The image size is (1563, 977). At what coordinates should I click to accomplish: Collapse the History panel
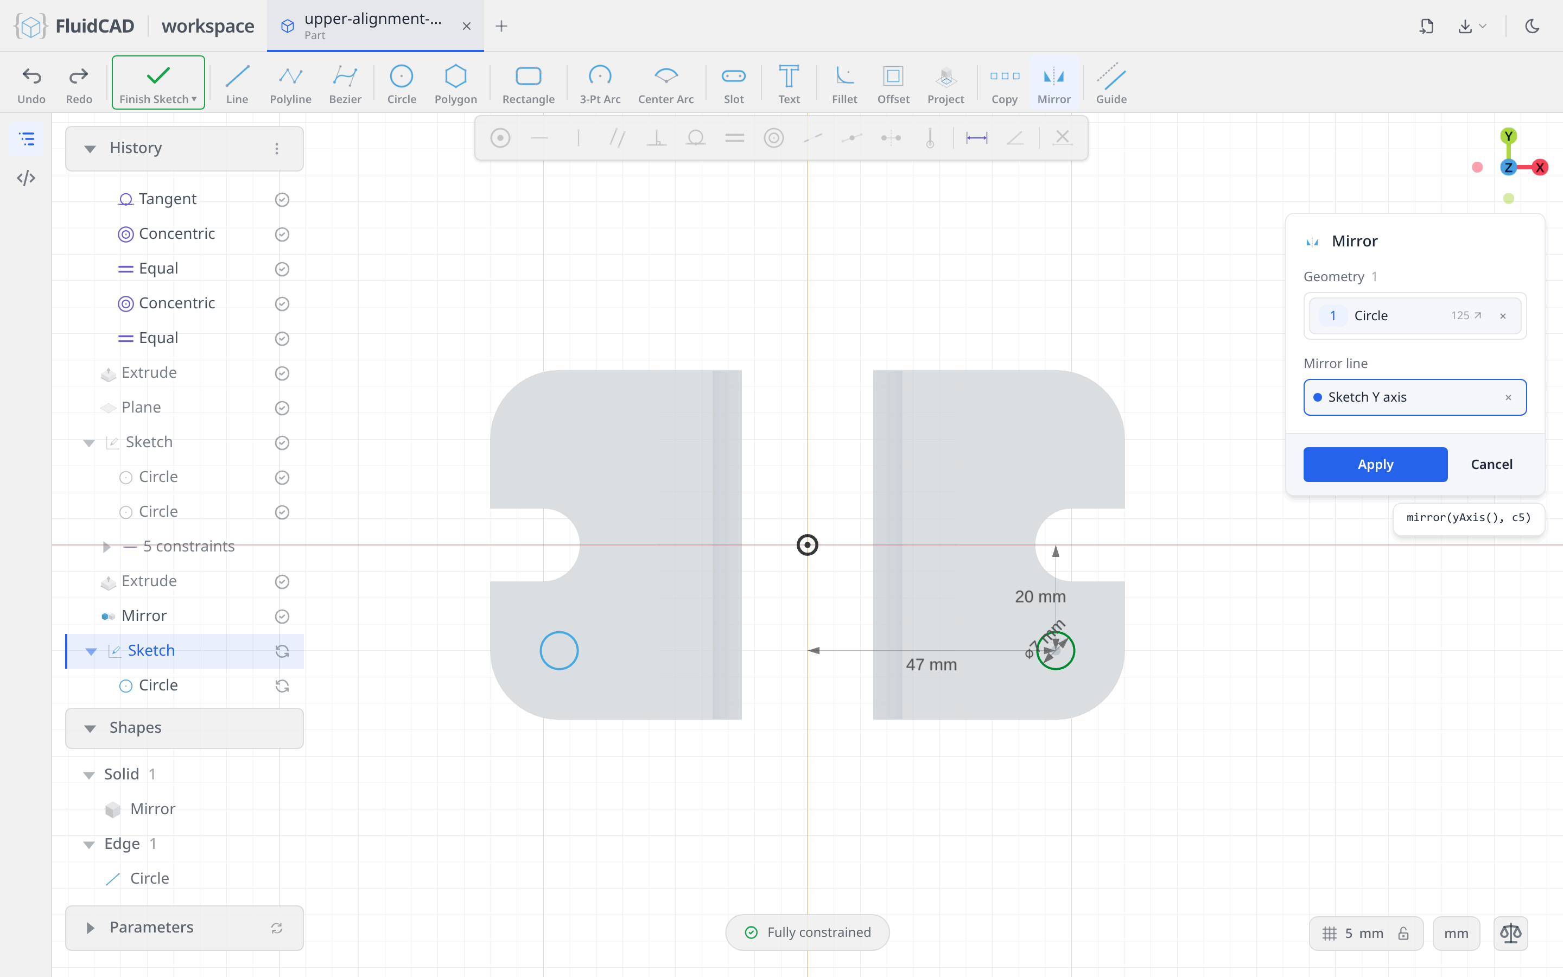90,149
